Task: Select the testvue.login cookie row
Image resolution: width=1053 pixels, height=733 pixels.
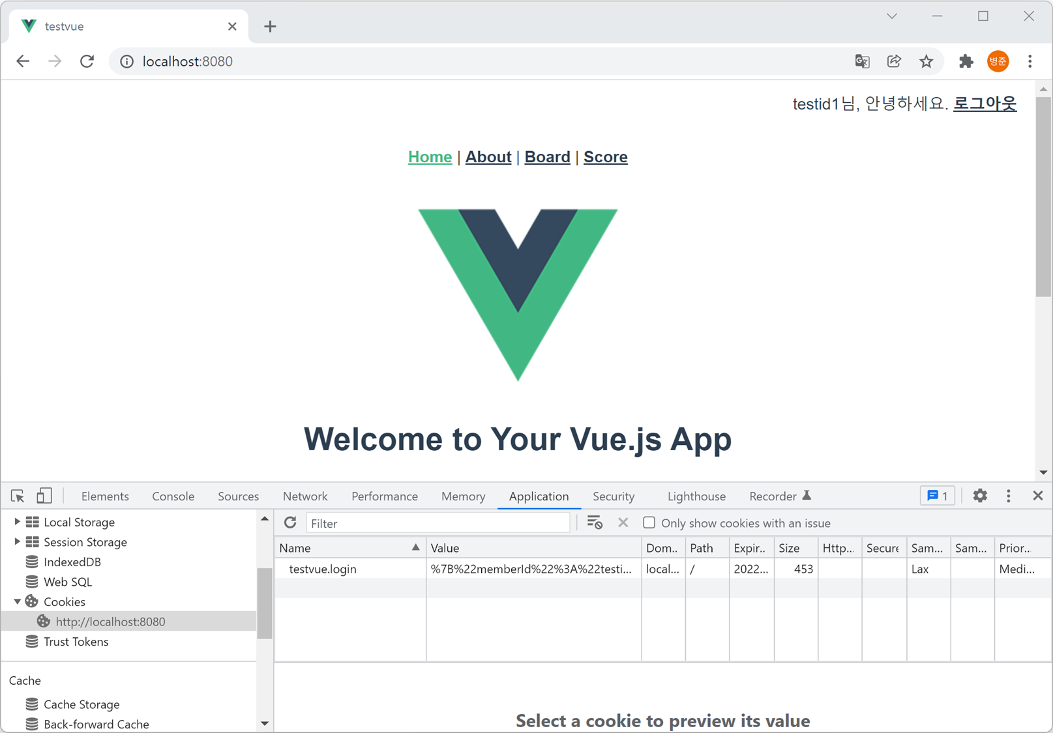Action: pos(663,569)
